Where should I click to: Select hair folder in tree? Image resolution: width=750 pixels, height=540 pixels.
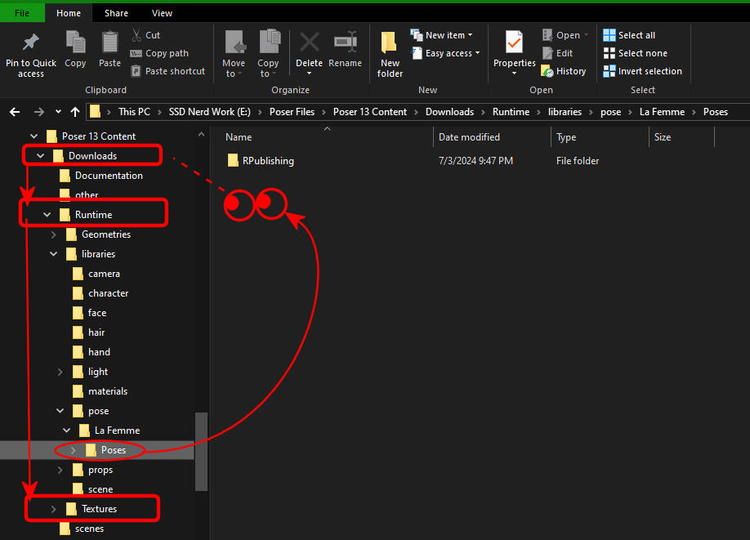tap(96, 332)
